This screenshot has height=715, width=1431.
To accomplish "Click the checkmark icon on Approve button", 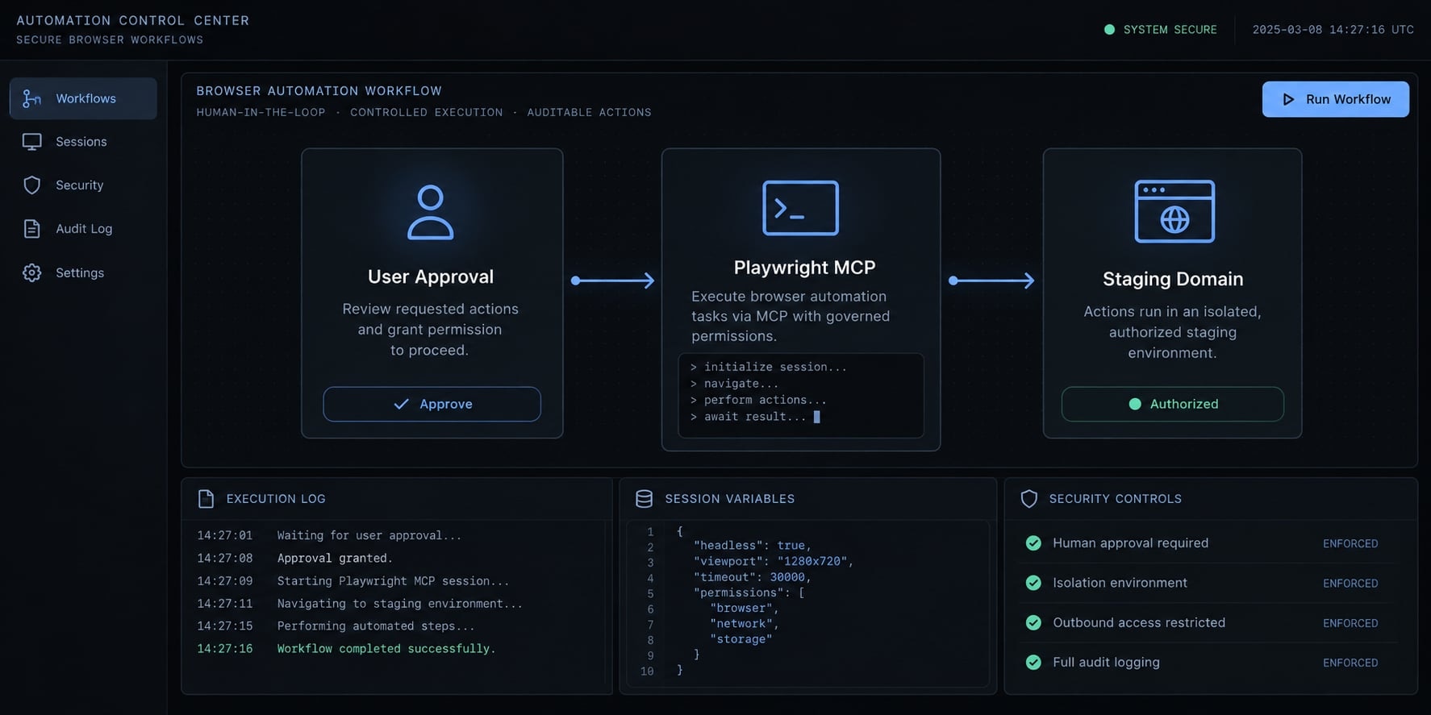I will [x=401, y=404].
